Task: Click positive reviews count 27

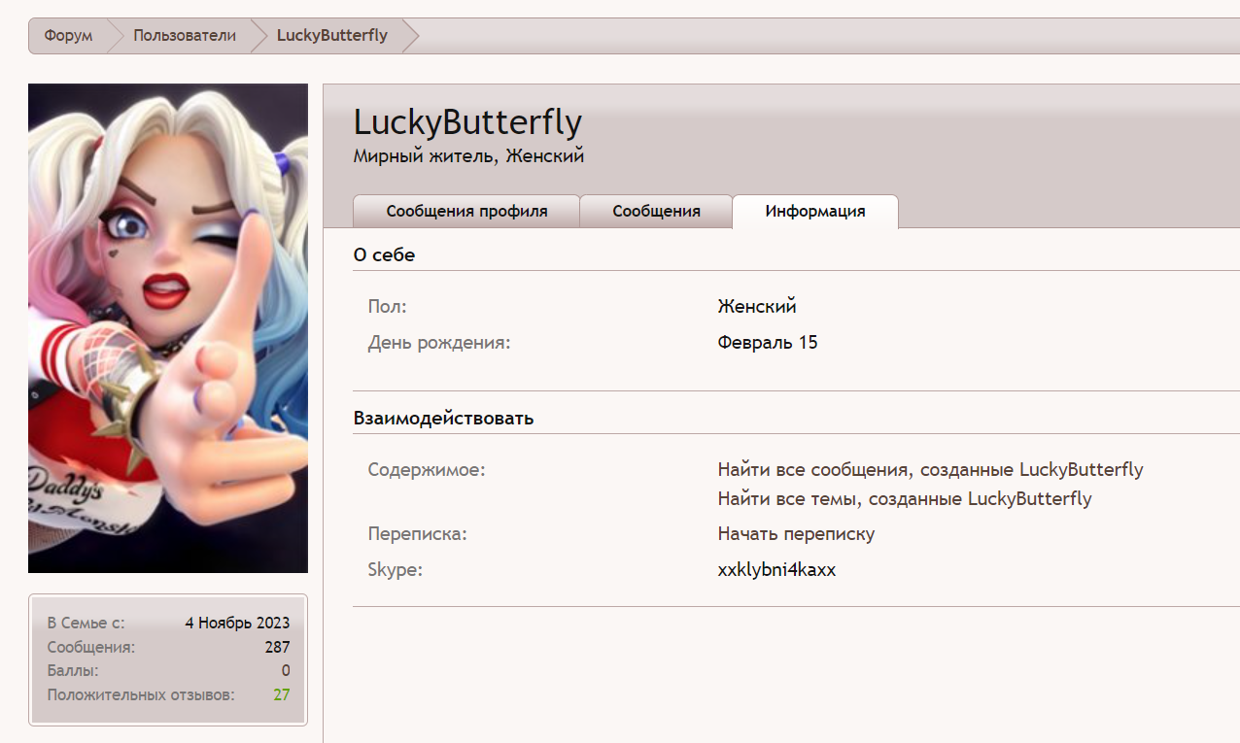Action: [x=281, y=695]
